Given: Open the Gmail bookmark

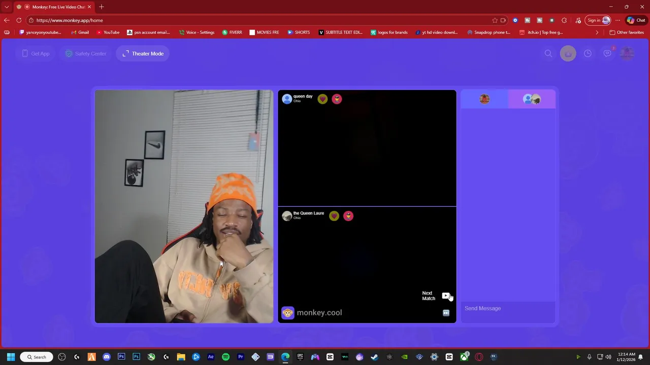Looking at the screenshot, I should pos(80,32).
